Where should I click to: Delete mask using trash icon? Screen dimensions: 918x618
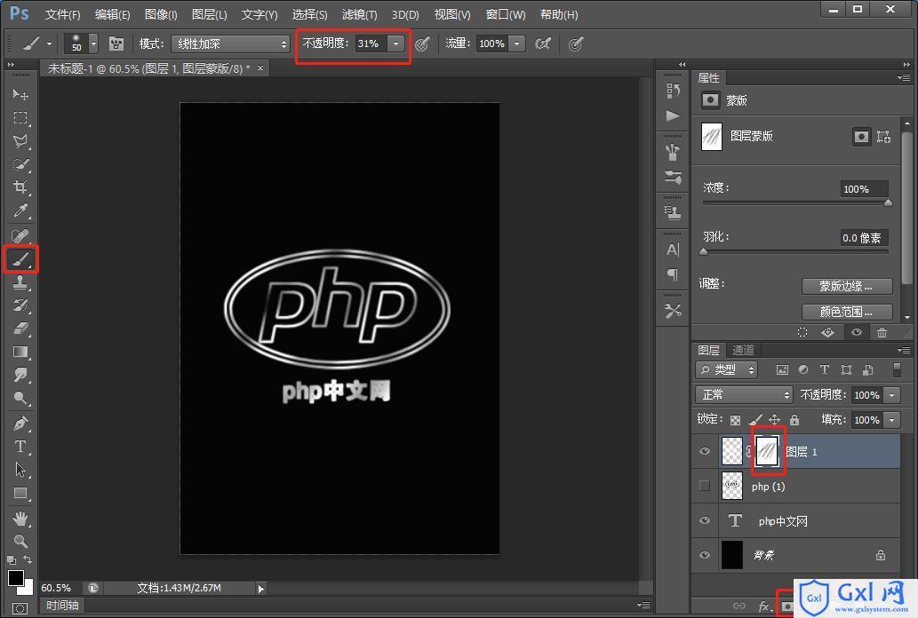coord(882,332)
